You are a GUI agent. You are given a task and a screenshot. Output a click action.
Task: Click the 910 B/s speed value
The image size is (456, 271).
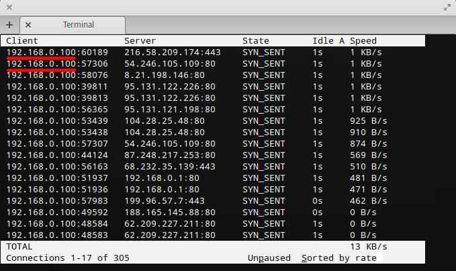pos(369,132)
